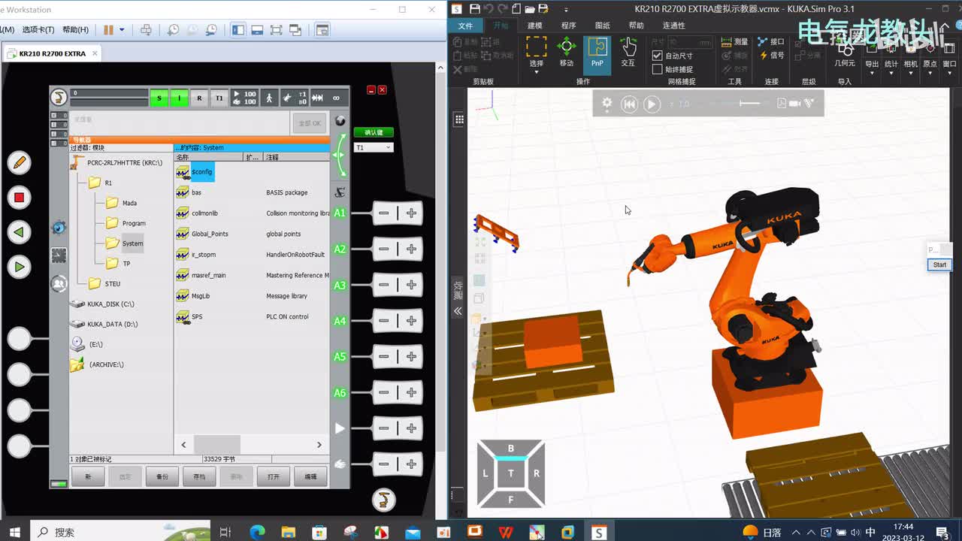Click the A1 axis plus jog key
962x541 pixels.
coord(411,213)
